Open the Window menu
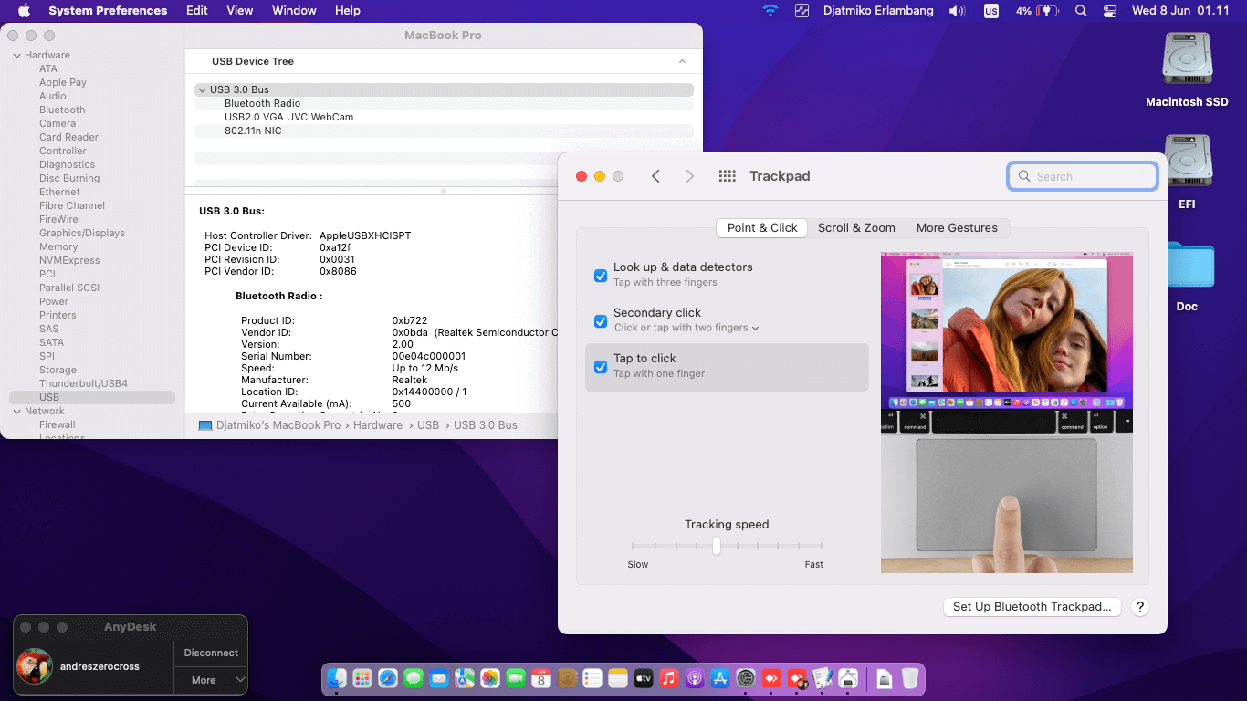The width and height of the screenshot is (1247, 701). (x=294, y=11)
